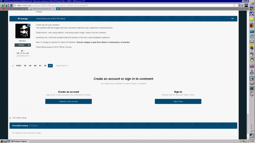Click the green back navigation arrow
The height and width of the screenshot is (143, 255).
click(x=3, y=5)
